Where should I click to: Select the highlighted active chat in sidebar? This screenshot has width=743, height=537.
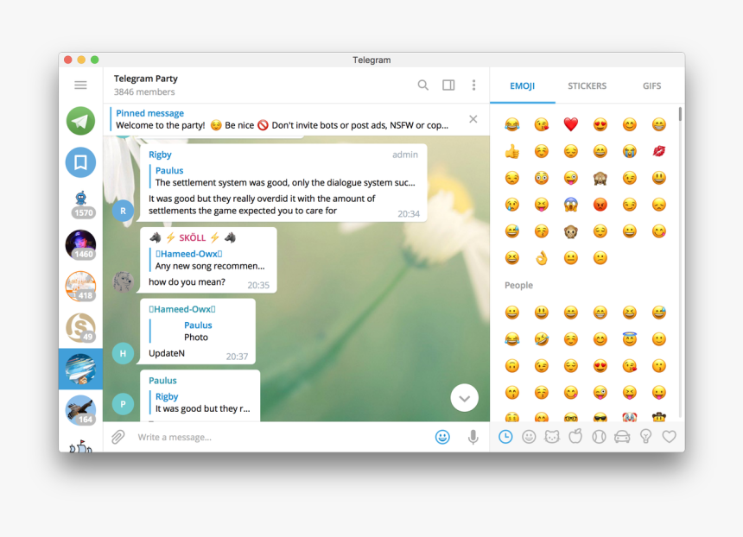(x=80, y=369)
